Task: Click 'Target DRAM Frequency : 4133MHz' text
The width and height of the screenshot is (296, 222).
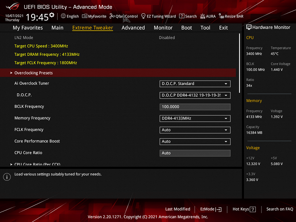Action: click(x=47, y=54)
